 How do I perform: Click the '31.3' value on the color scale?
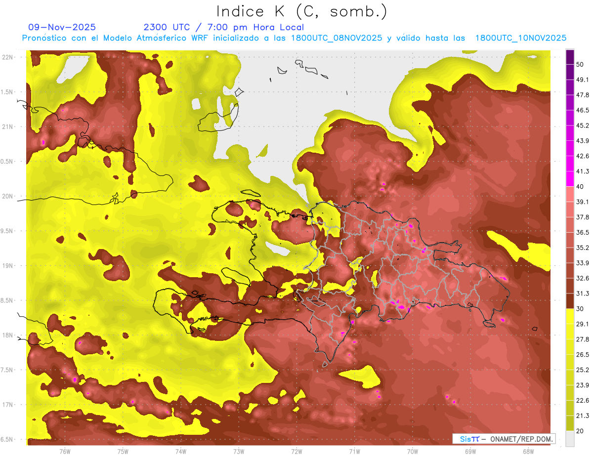click(583, 293)
